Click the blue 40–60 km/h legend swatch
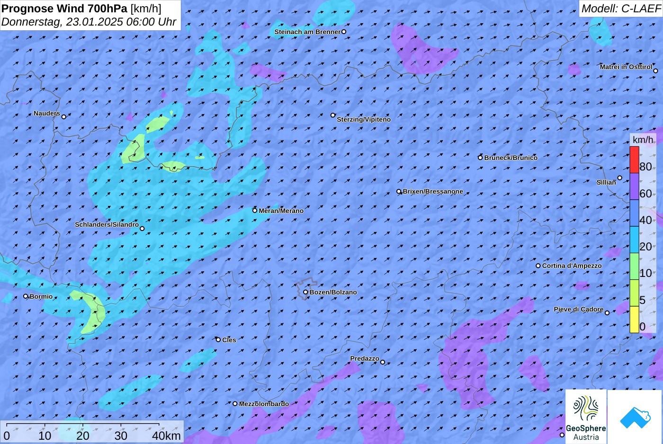The width and height of the screenshot is (663, 444). [x=634, y=213]
